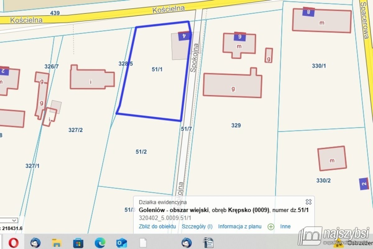373x249 pixels.
Task: Click address marker 8 on the map
Action: 308,12
